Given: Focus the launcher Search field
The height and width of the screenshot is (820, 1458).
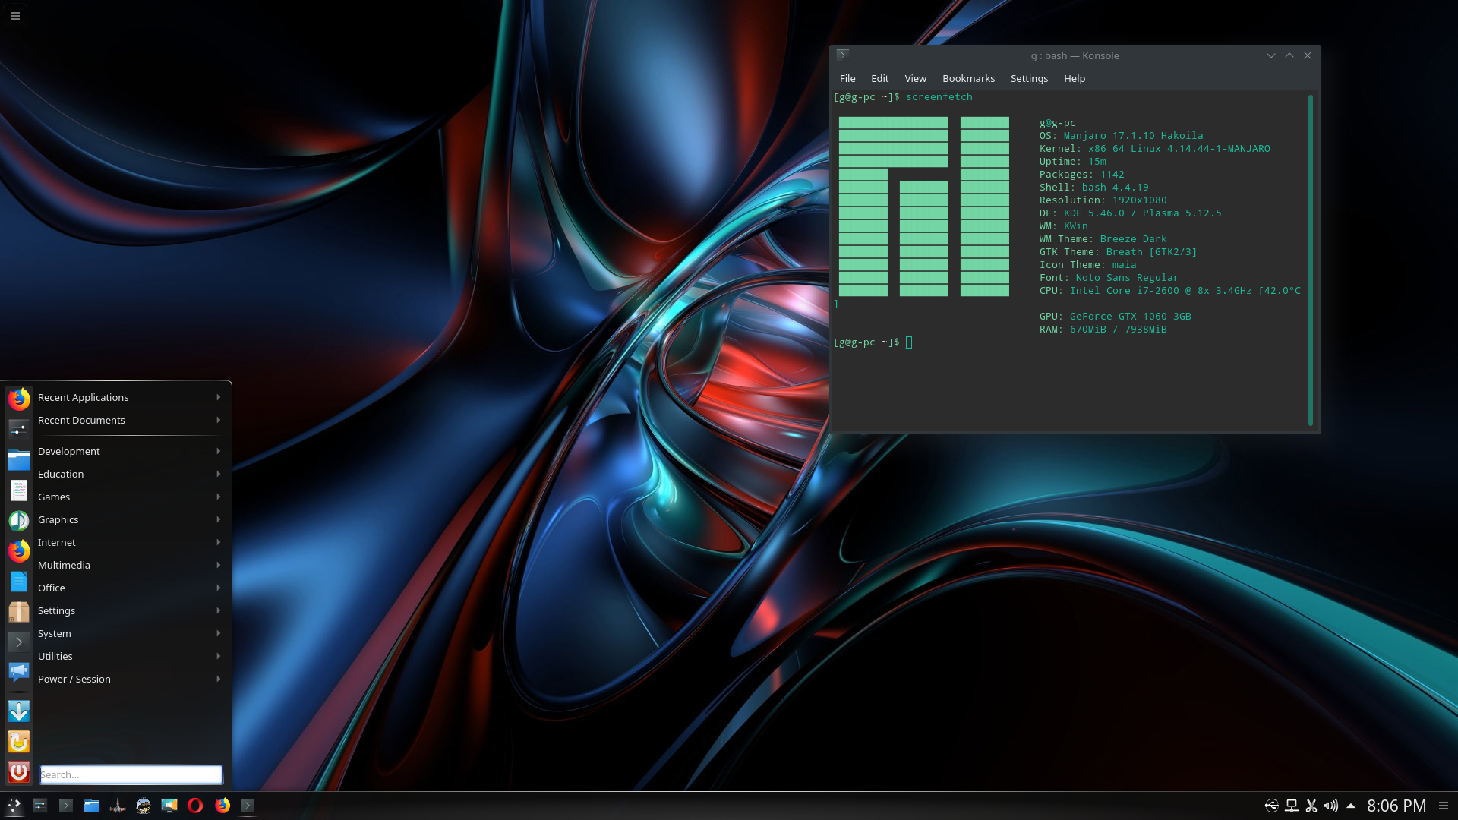Looking at the screenshot, I should point(131,774).
